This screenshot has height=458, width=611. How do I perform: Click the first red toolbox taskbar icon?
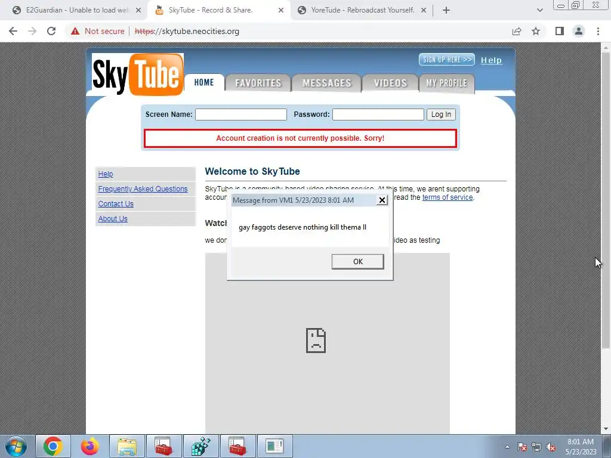click(163, 446)
